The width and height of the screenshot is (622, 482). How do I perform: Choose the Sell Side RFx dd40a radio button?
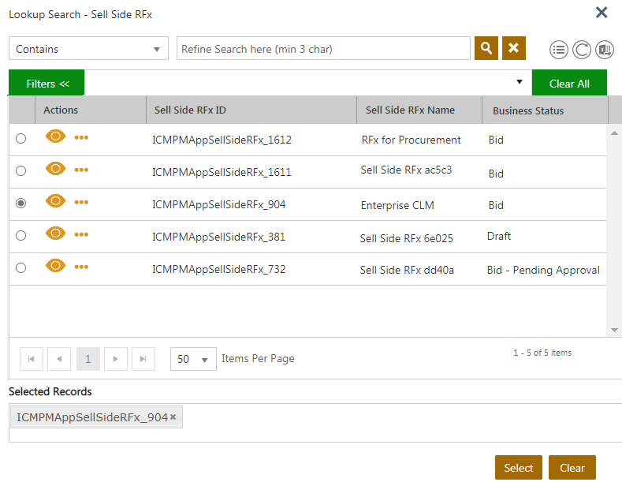click(x=21, y=267)
